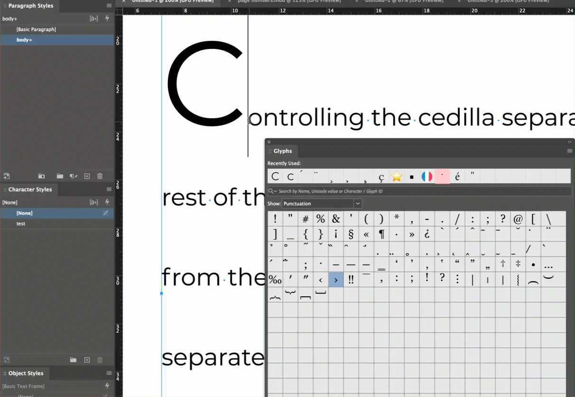Select the @ glyph

point(518,219)
